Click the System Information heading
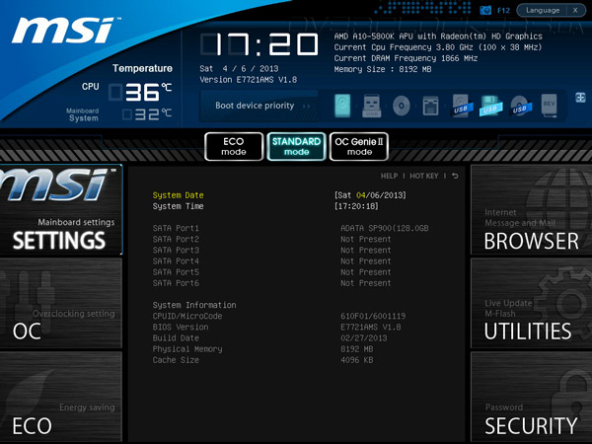 pos(194,305)
